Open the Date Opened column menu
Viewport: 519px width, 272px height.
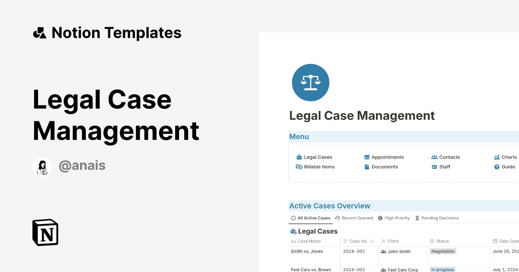(506, 241)
